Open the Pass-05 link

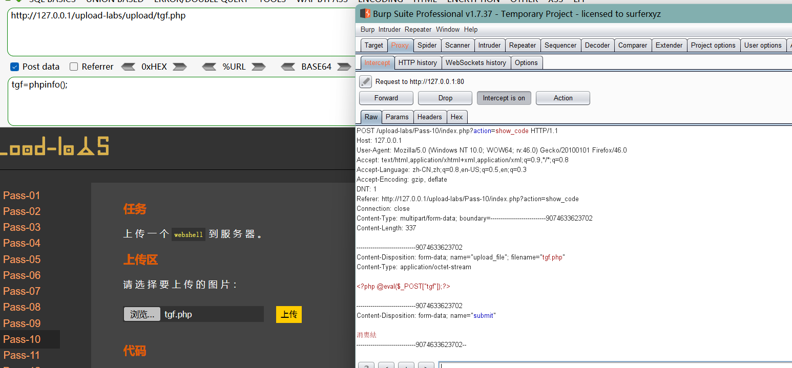point(22,259)
